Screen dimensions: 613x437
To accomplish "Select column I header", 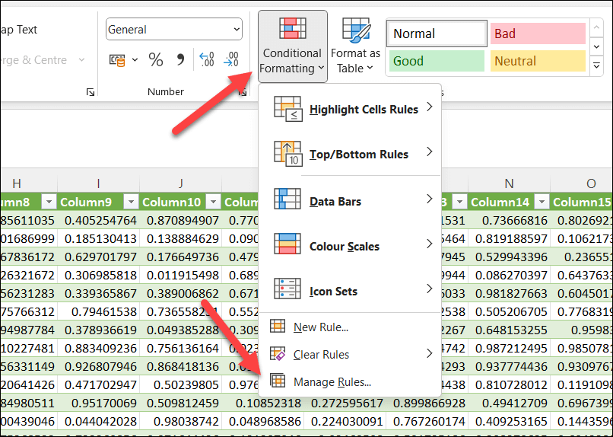I will [x=99, y=183].
